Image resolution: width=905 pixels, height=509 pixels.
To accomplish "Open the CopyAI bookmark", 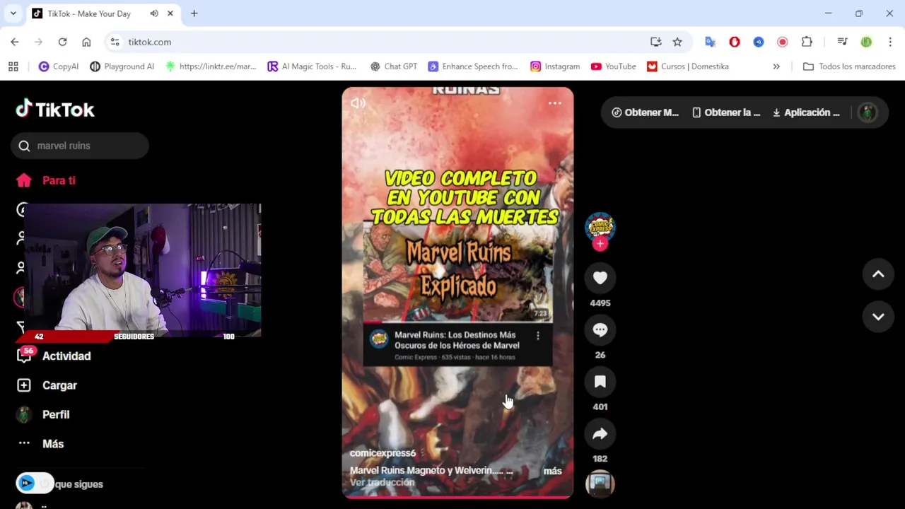I will point(59,66).
